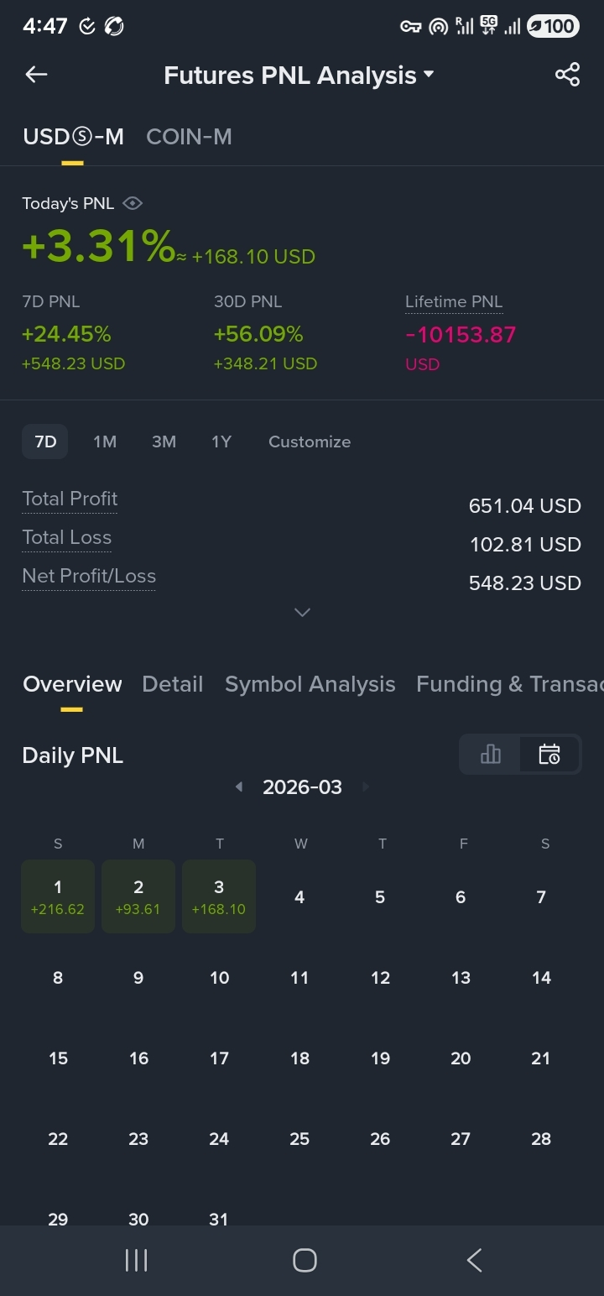Open the Symbol Analysis tab
Viewport: 604px width, 1296px height.
[x=310, y=684]
